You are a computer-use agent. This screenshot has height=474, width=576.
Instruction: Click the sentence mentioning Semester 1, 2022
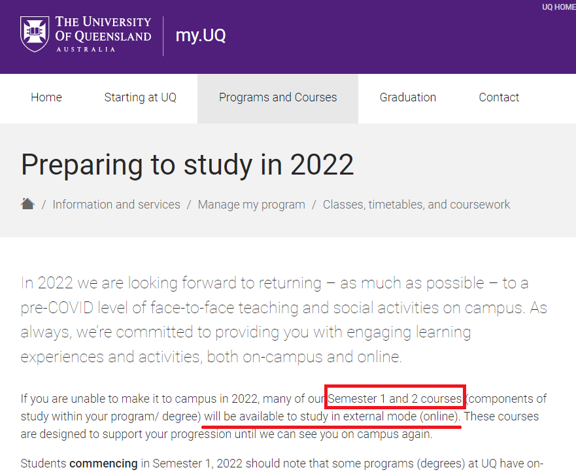[282, 464]
